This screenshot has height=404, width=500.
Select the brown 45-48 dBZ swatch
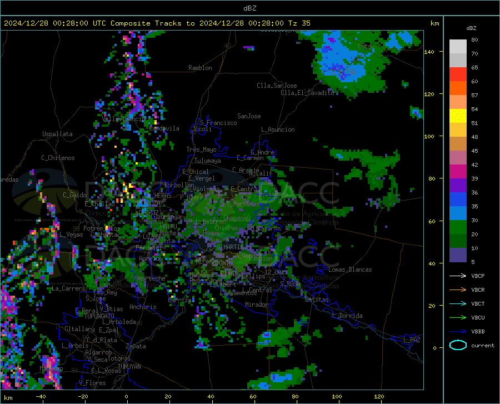[458, 144]
